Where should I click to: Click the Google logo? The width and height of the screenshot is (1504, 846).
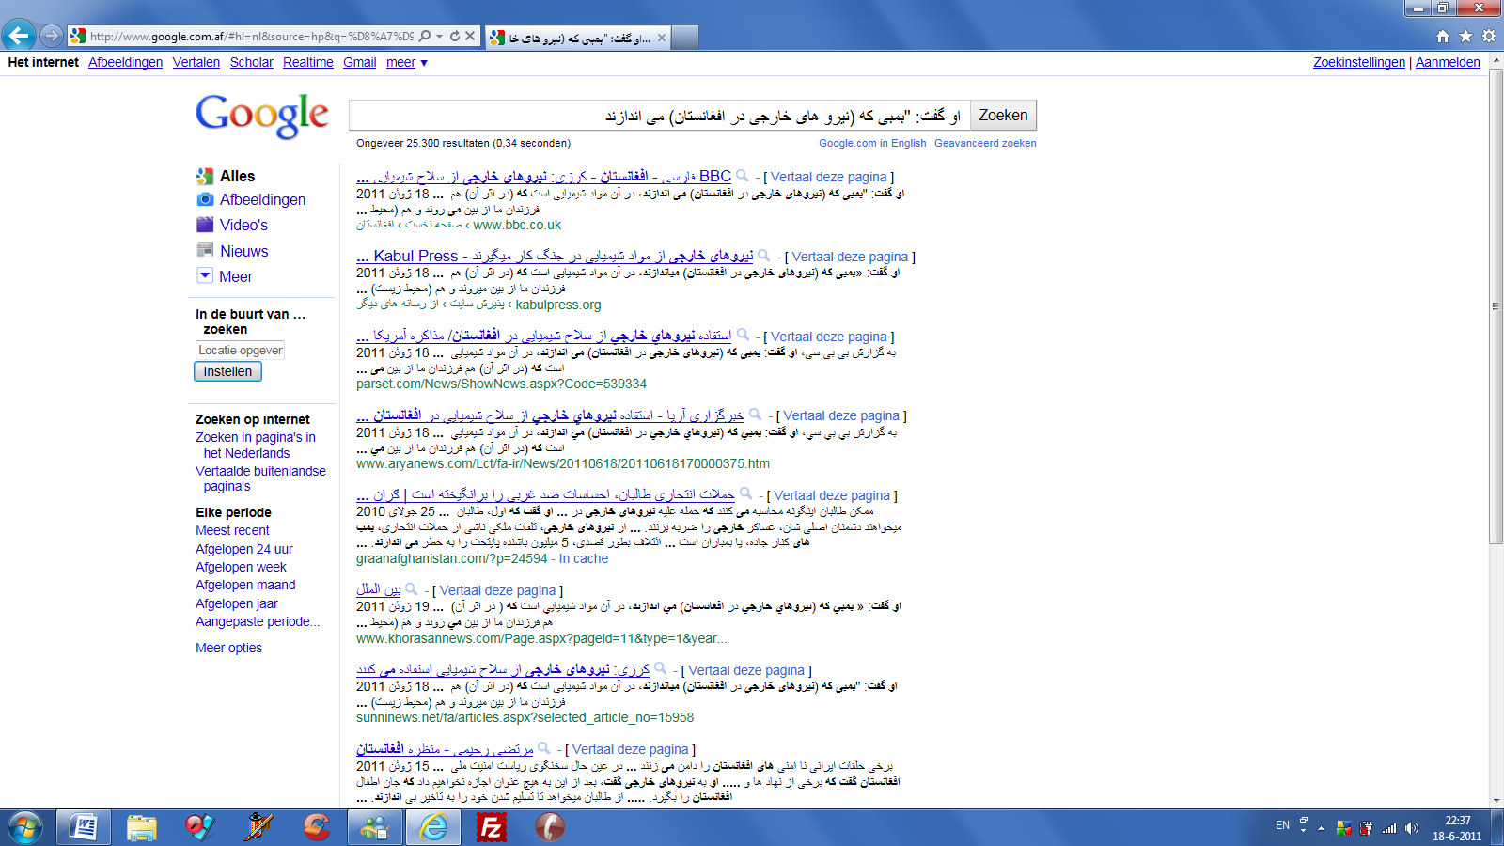(262, 116)
